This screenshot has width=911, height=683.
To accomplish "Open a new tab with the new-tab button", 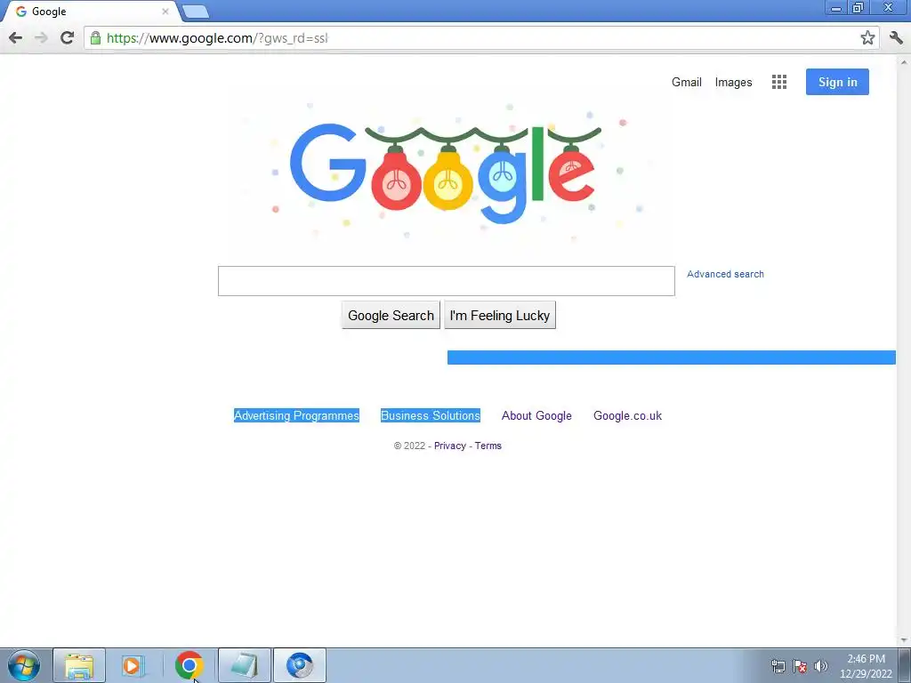I will [x=195, y=12].
